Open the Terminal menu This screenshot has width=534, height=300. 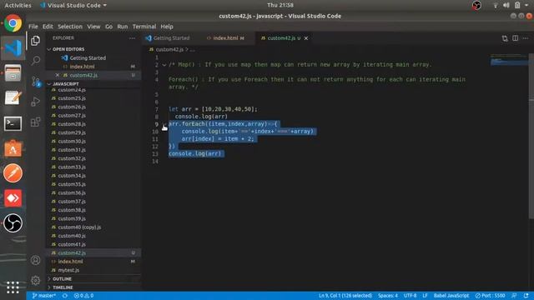(x=144, y=27)
